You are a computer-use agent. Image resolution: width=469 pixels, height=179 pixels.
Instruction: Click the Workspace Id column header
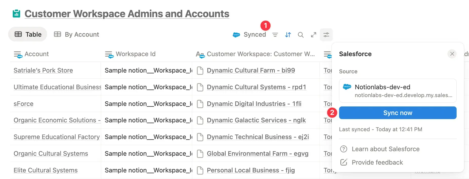point(146,54)
